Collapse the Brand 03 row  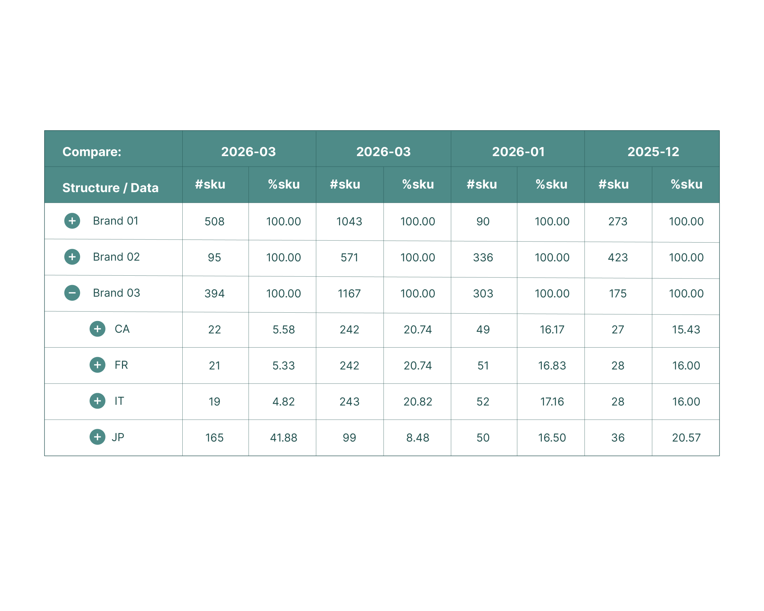coord(72,293)
